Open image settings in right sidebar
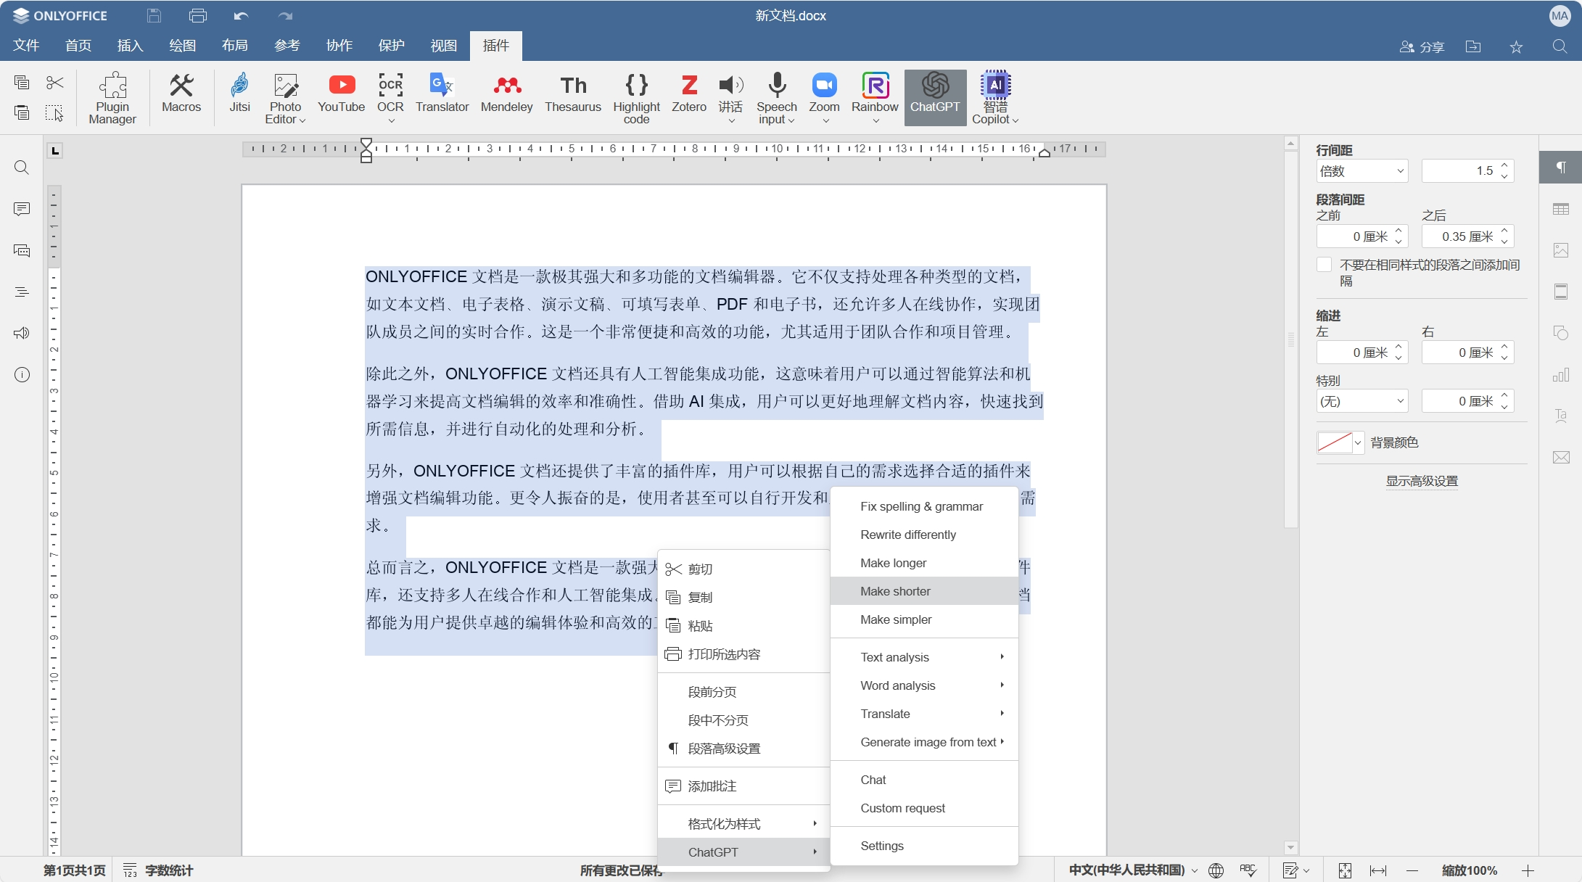The height and width of the screenshot is (882, 1582). click(x=1561, y=250)
